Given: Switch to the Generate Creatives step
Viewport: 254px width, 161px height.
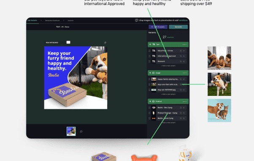Looking at the screenshot, I should (52, 21).
